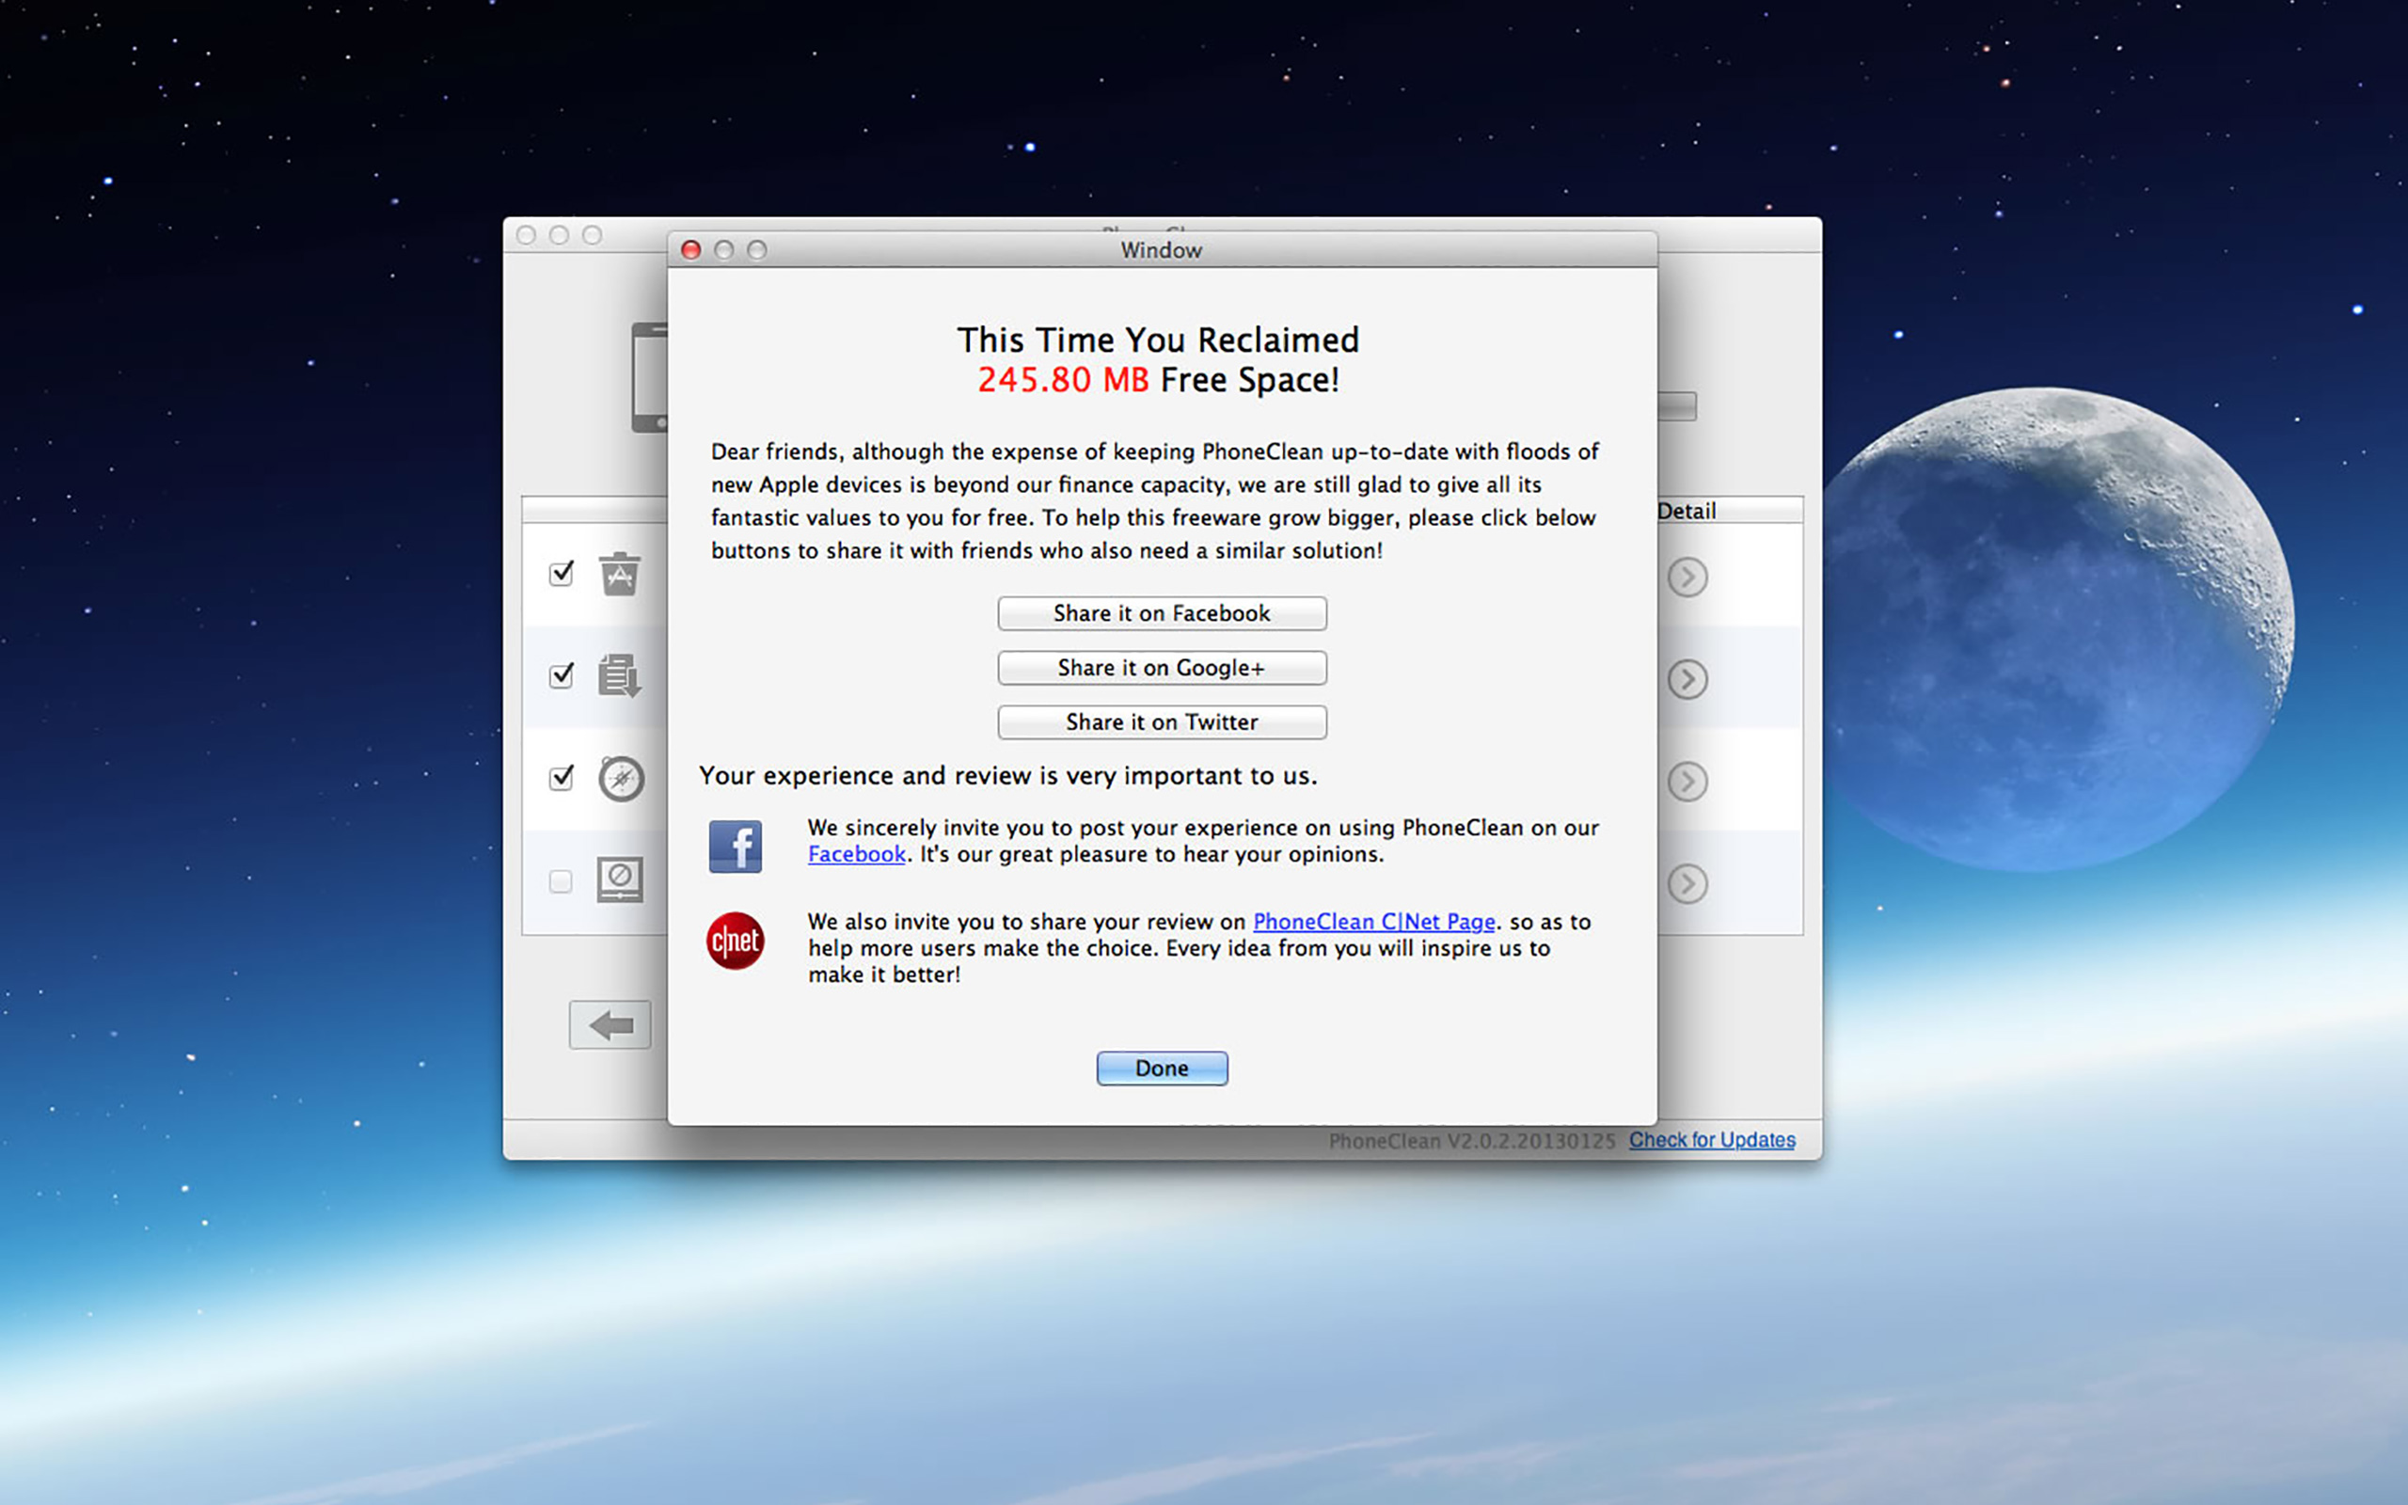The width and height of the screenshot is (2408, 1505).
Task: Click the disabled screen icon in the last row
Action: tap(619, 879)
